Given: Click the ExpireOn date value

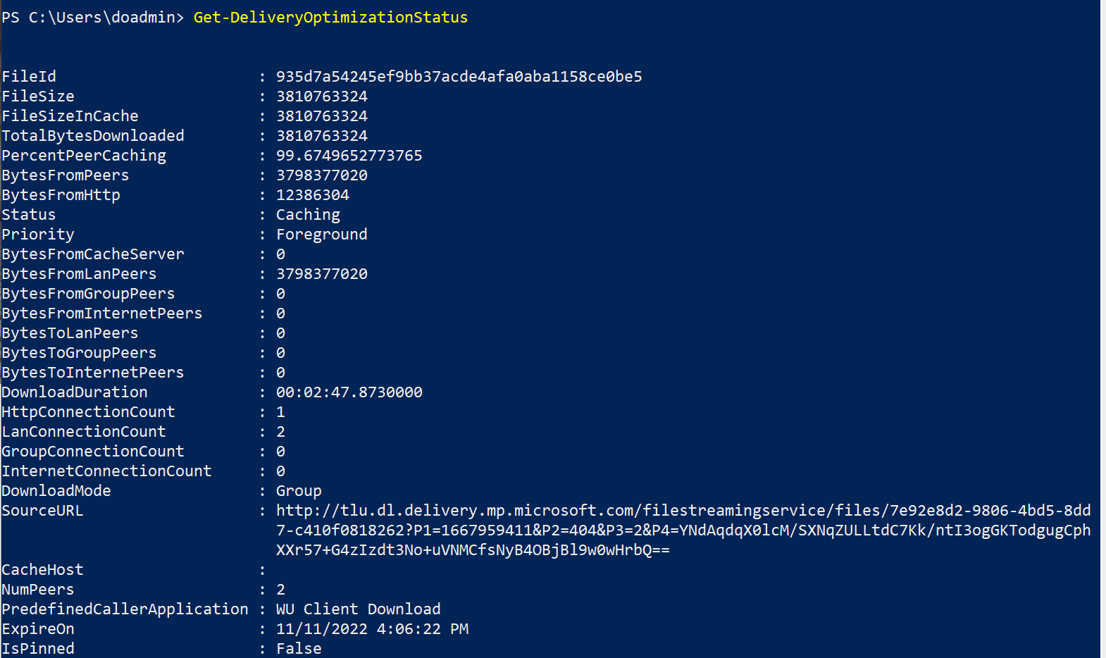Looking at the screenshot, I should (x=372, y=629).
